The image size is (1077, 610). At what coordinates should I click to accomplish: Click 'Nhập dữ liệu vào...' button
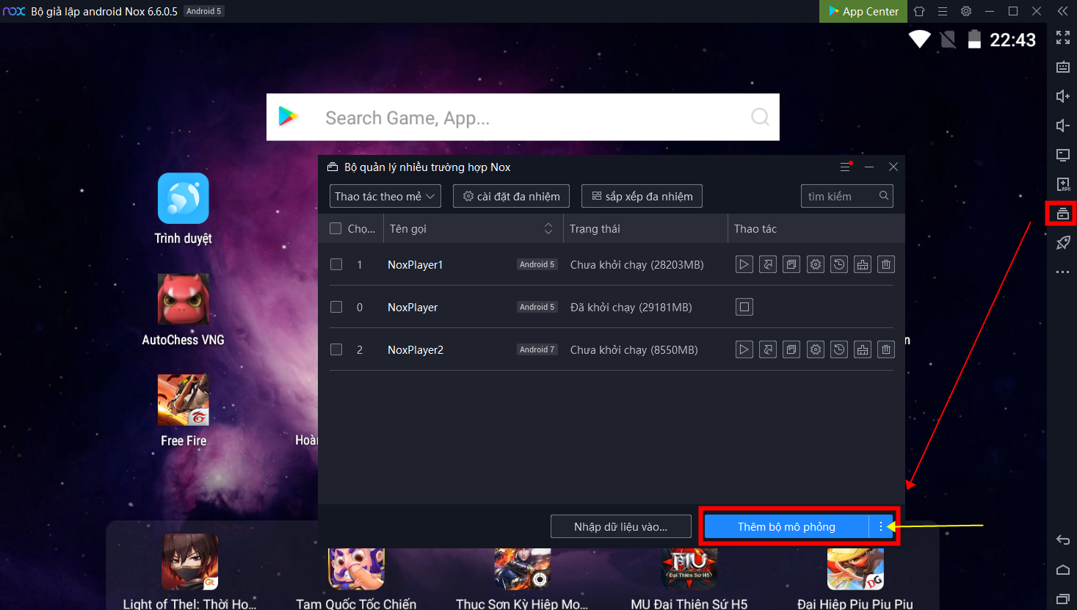coord(620,526)
